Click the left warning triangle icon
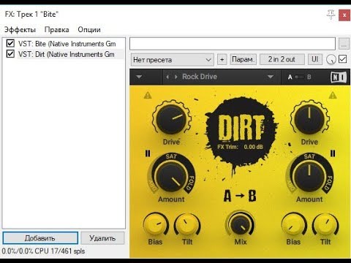This screenshot has width=351, height=263. [x=148, y=95]
